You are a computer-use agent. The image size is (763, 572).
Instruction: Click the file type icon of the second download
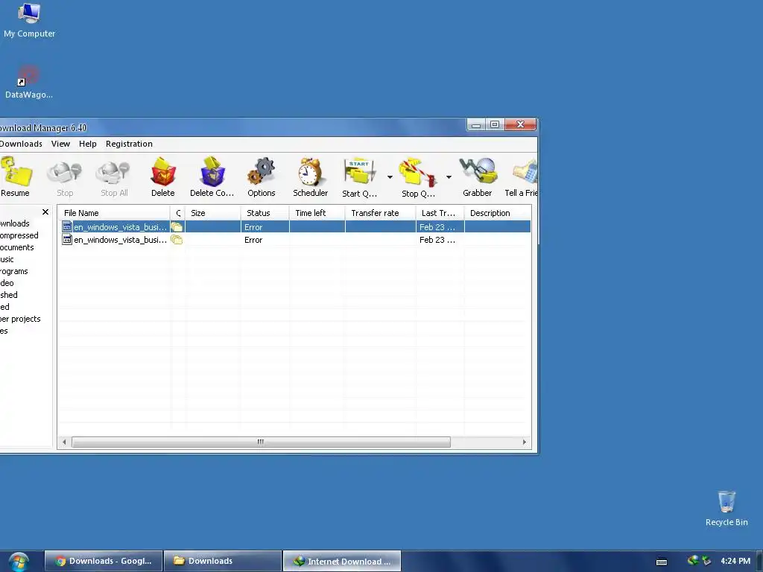[67, 240]
